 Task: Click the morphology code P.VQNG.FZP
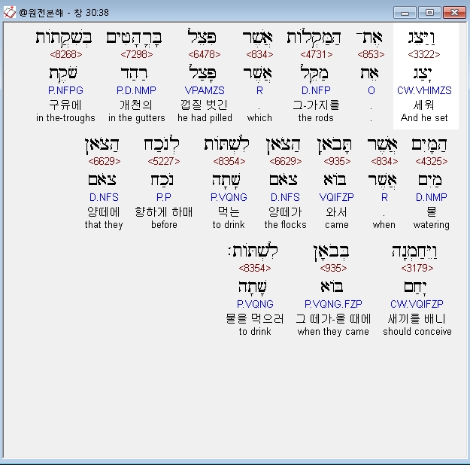pyautogui.click(x=333, y=304)
